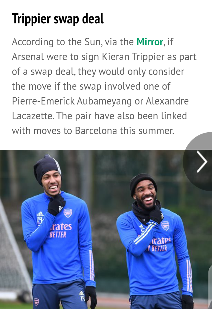Click Adidas logo on left player's shorts
This screenshot has width=212, height=309.
pyautogui.click(x=81, y=293)
